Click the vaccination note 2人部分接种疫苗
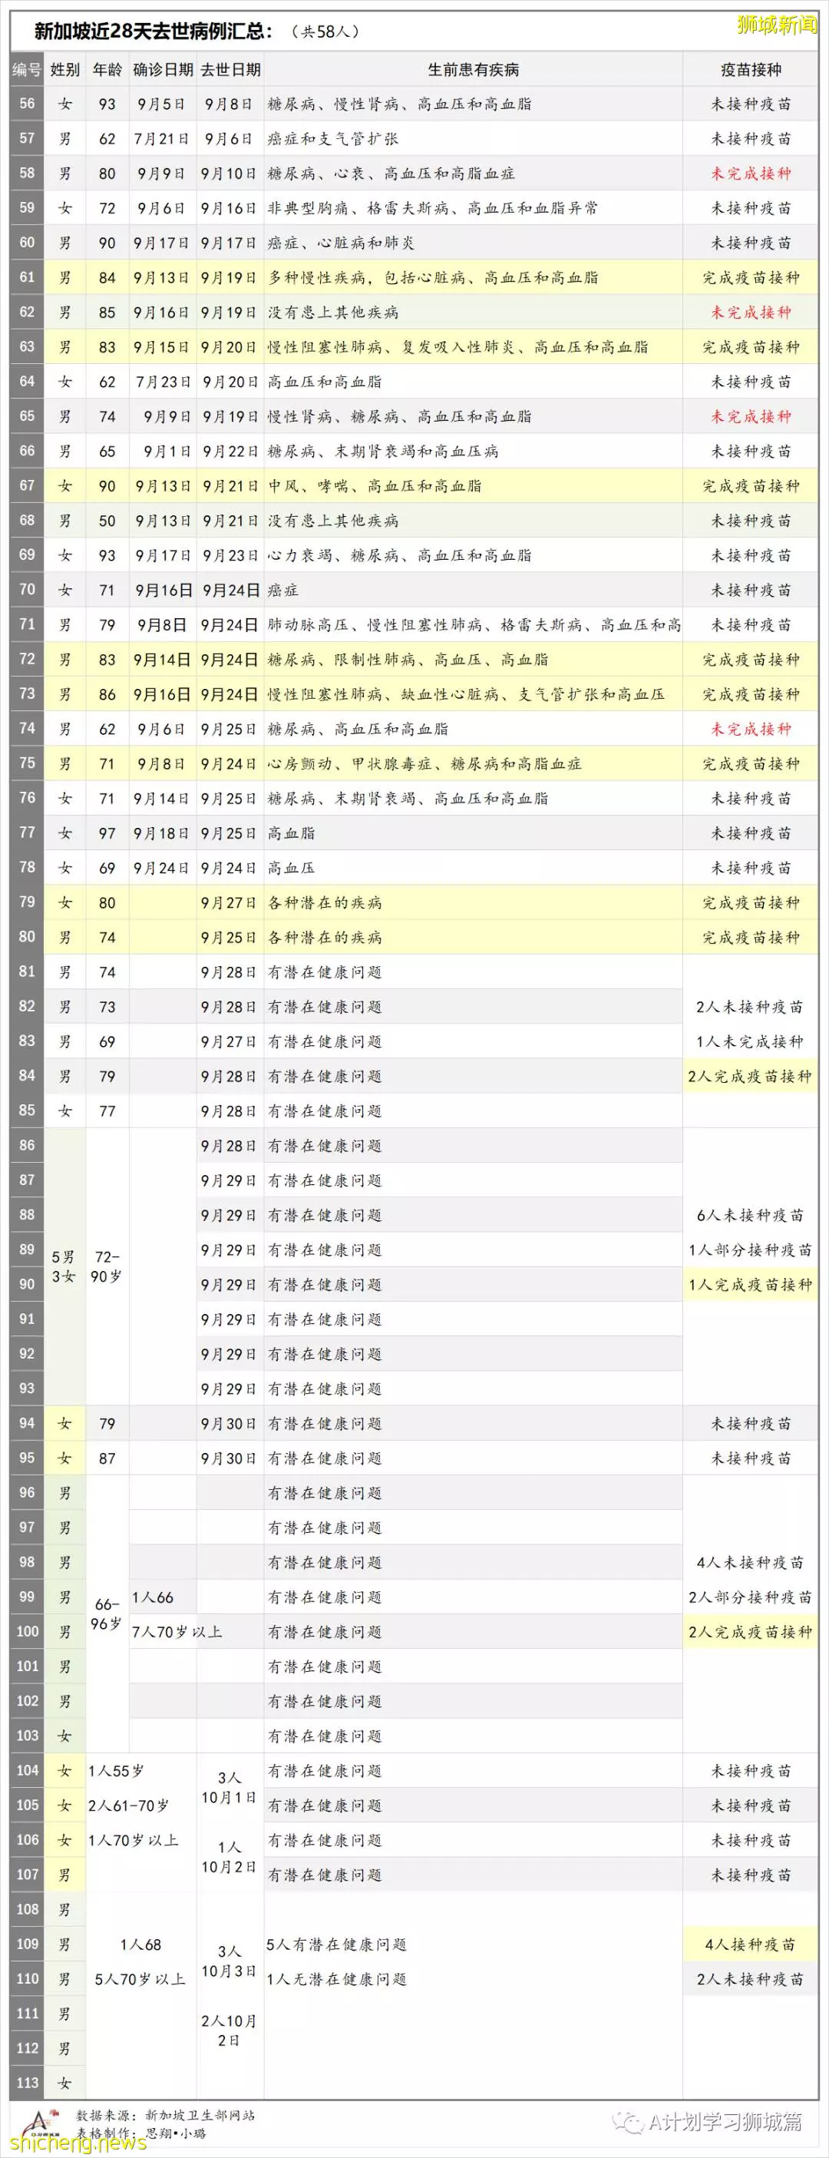The width and height of the screenshot is (829, 2158). (749, 1597)
